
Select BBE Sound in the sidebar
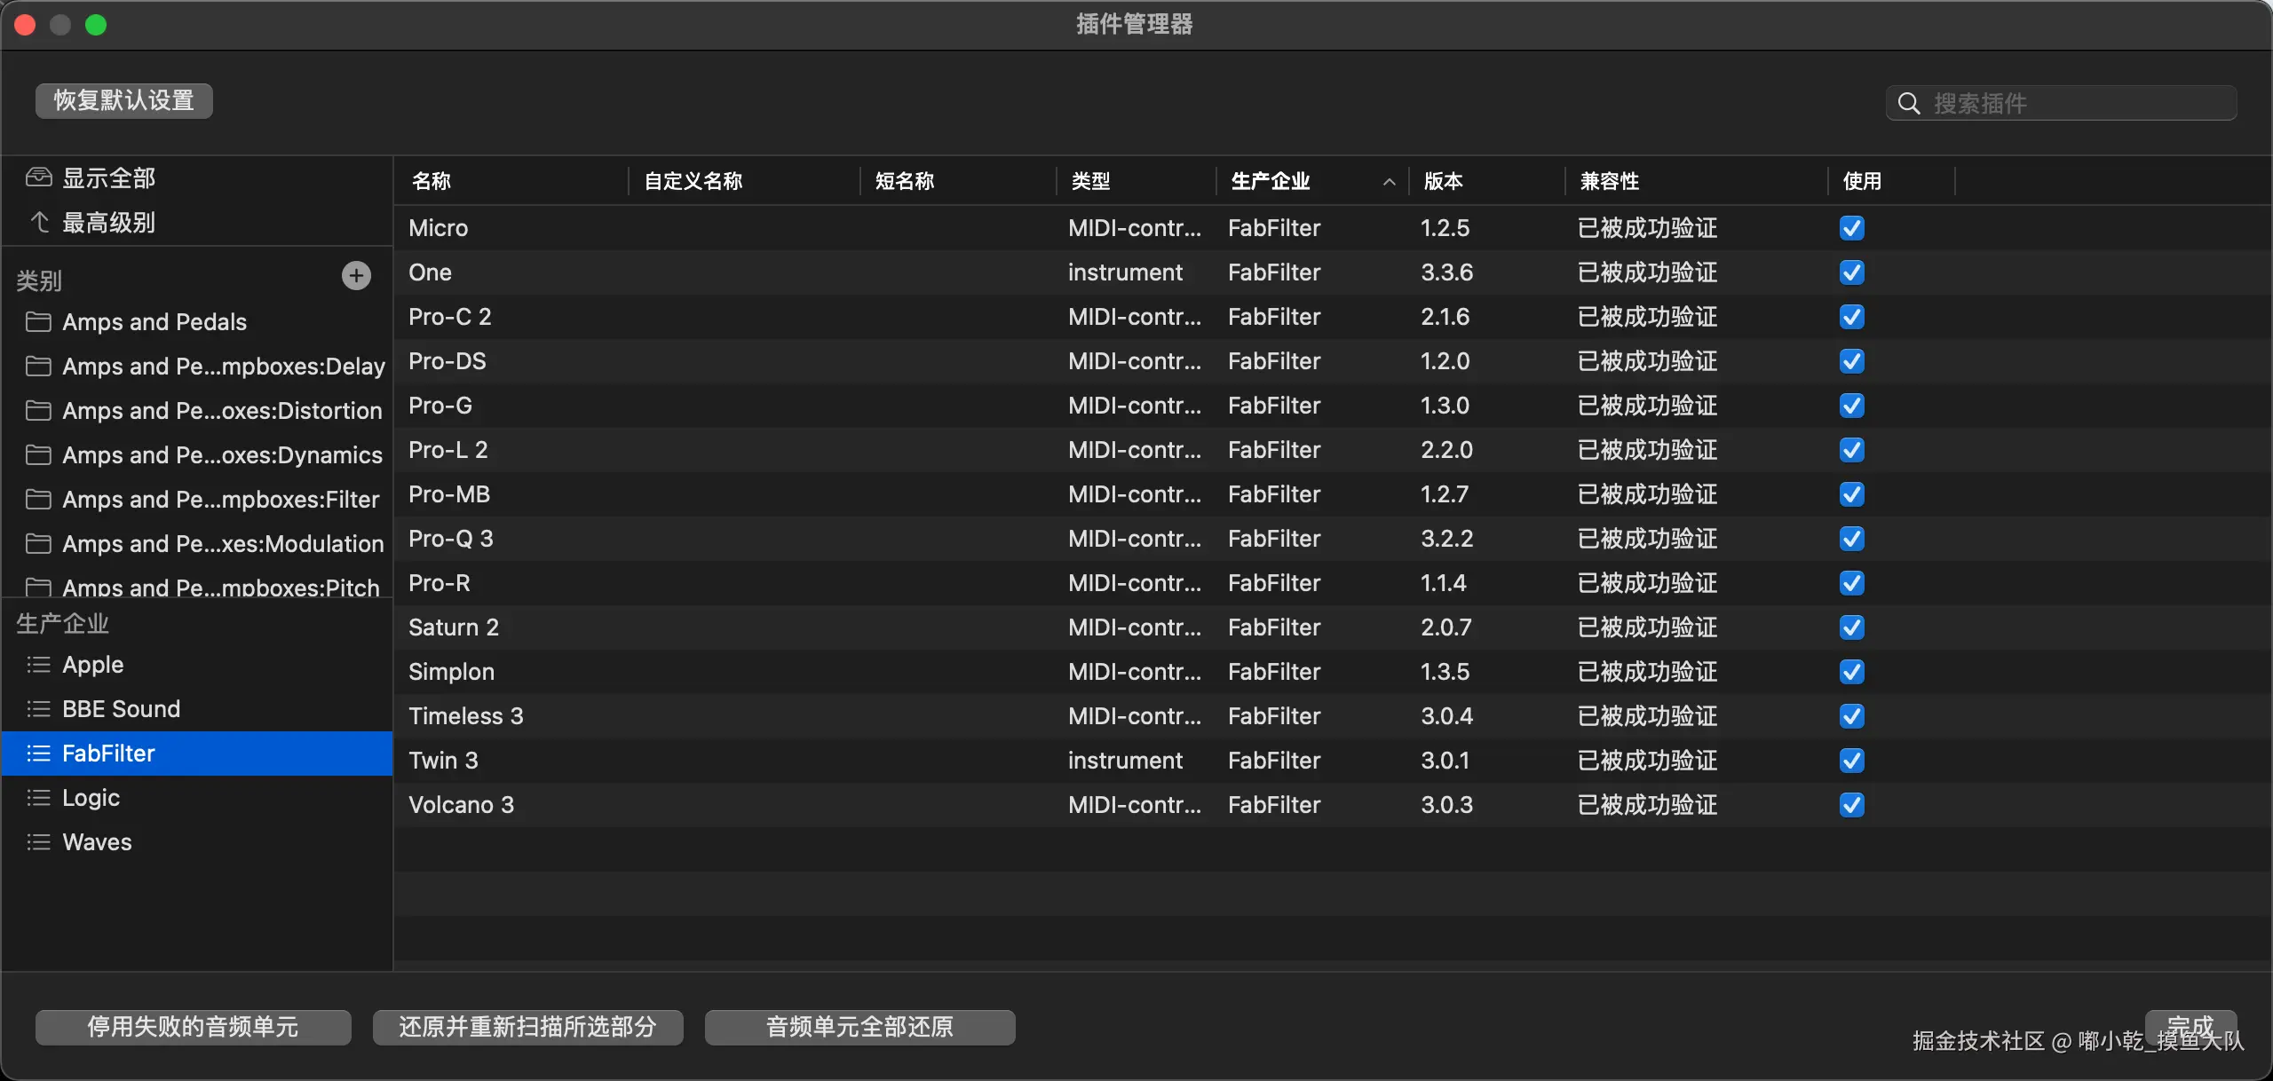coord(120,708)
